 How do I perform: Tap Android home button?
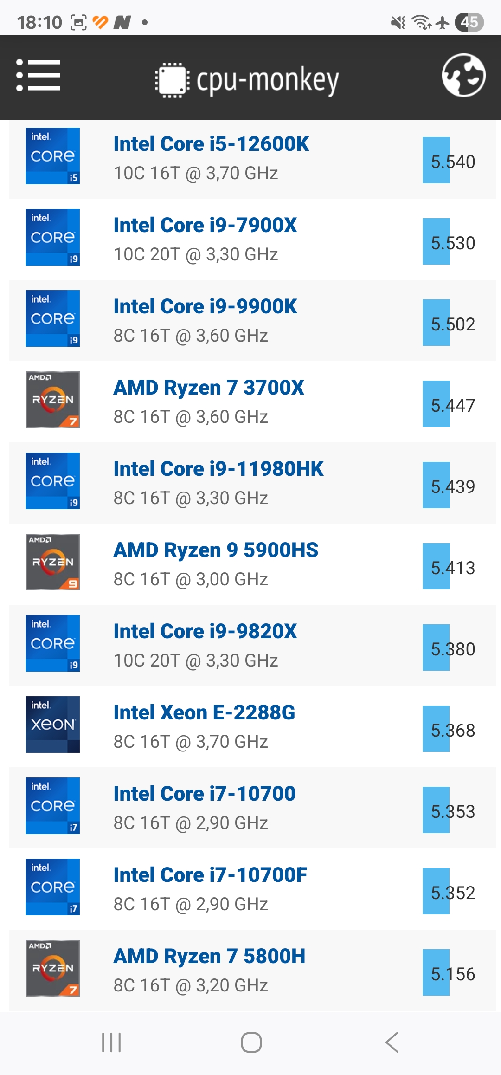[x=251, y=1043]
